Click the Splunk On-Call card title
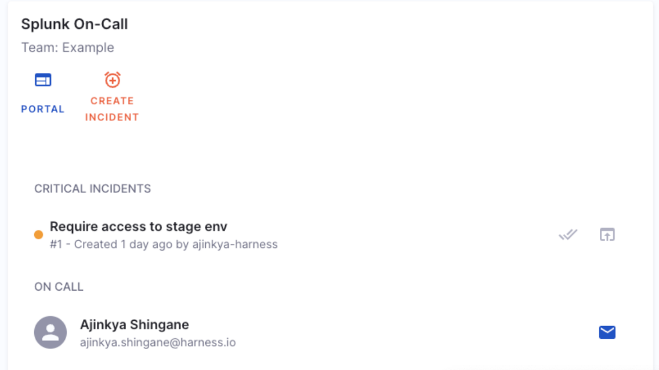 (74, 24)
